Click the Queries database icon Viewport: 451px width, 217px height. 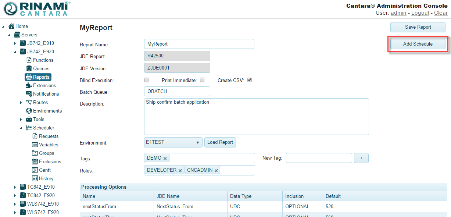[29, 68]
